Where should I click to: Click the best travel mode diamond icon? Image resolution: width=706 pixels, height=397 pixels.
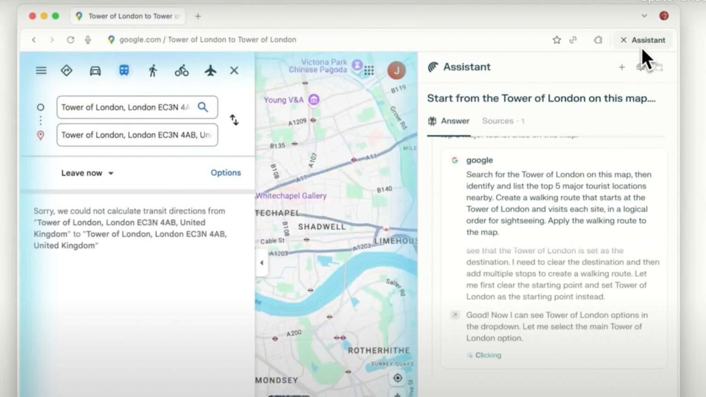67,71
